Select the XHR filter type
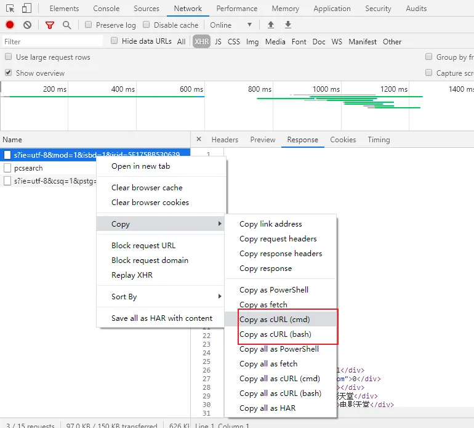The width and height of the screenshot is (474, 428). (x=202, y=41)
